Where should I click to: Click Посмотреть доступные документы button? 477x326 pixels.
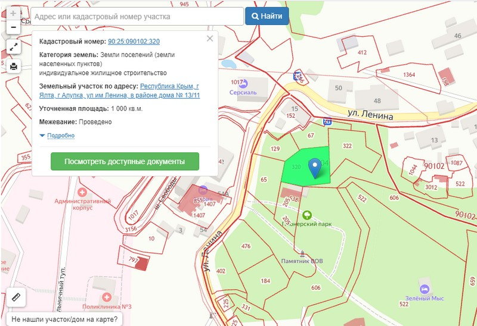click(x=125, y=161)
